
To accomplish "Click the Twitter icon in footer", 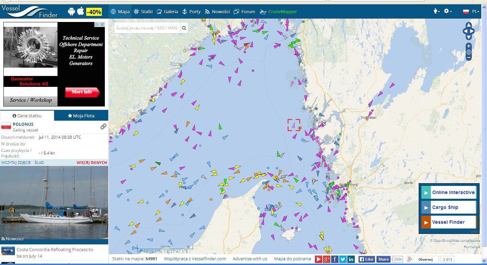I will tap(343, 259).
